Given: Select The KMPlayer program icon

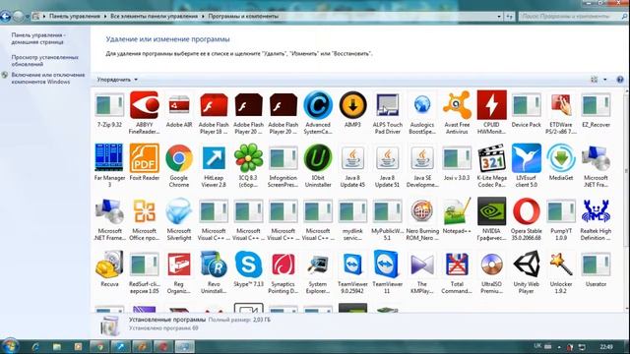Looking at the screenshot, I should tap(422, 265).
